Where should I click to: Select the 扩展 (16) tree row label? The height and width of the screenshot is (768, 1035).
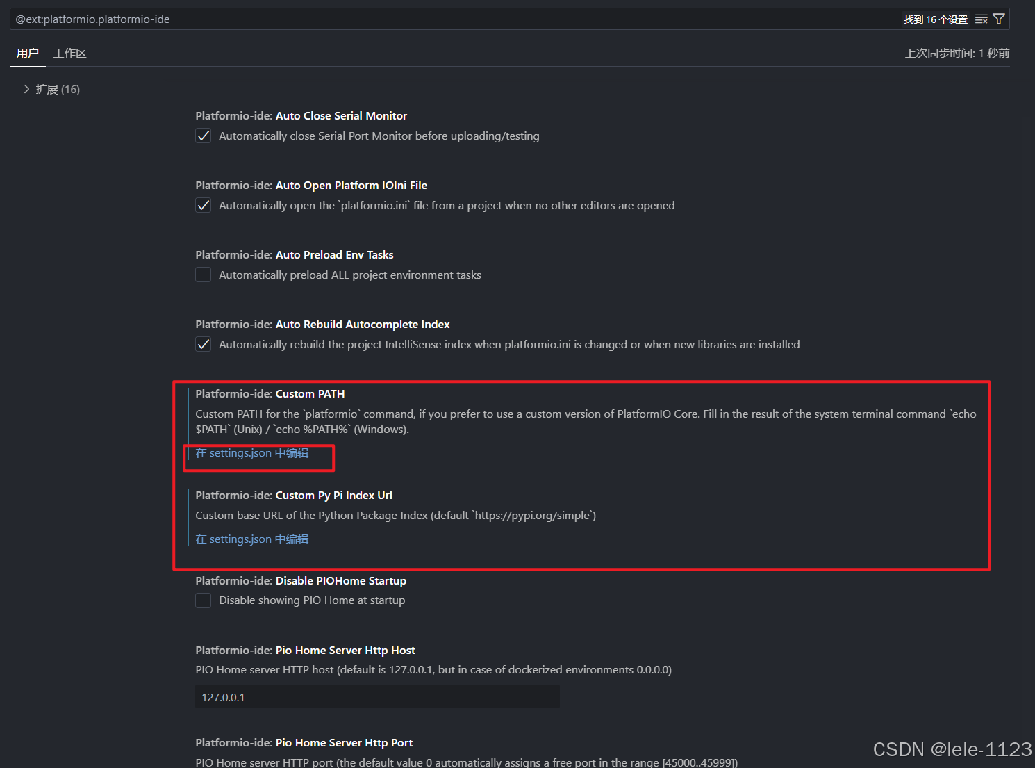tap(58, 89)
